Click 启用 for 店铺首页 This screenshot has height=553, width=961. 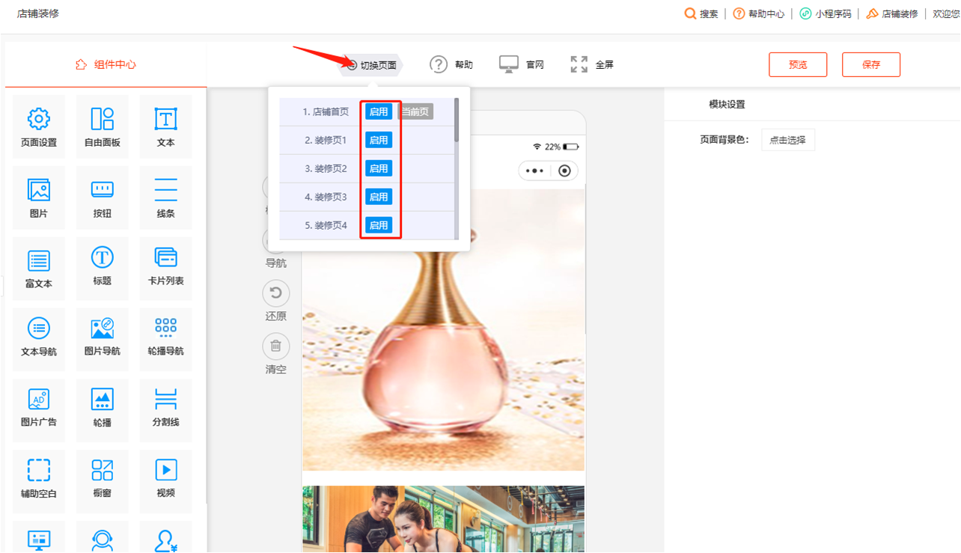(379, 111)
